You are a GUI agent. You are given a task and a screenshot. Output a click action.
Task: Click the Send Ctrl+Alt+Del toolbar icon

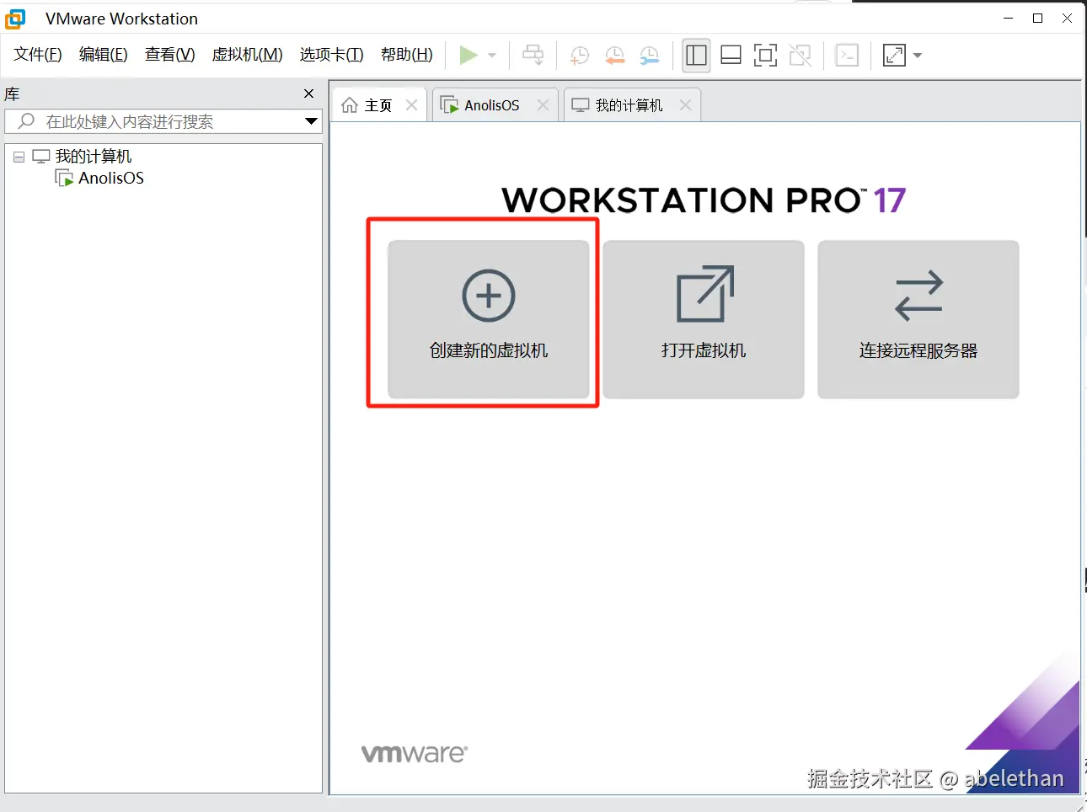533,56
